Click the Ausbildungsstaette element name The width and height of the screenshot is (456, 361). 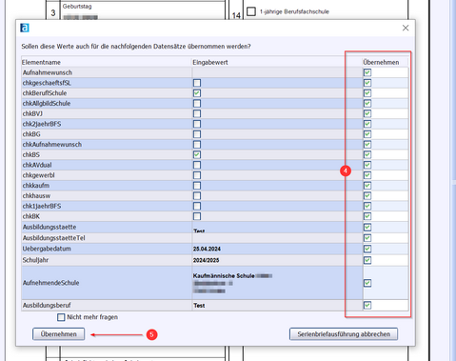[50, 228]
